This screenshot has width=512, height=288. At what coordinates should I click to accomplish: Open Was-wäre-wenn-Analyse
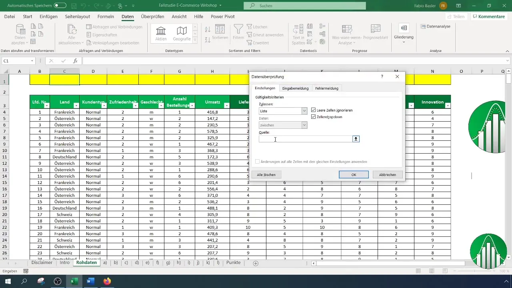point(347,34)
